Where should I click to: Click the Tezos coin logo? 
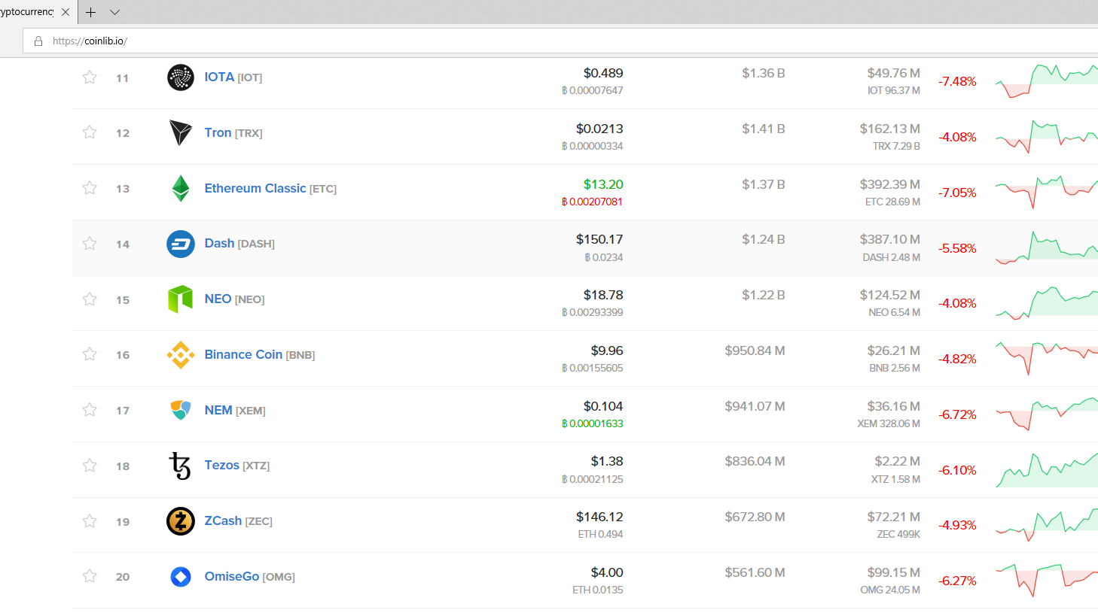click(181, 466)
